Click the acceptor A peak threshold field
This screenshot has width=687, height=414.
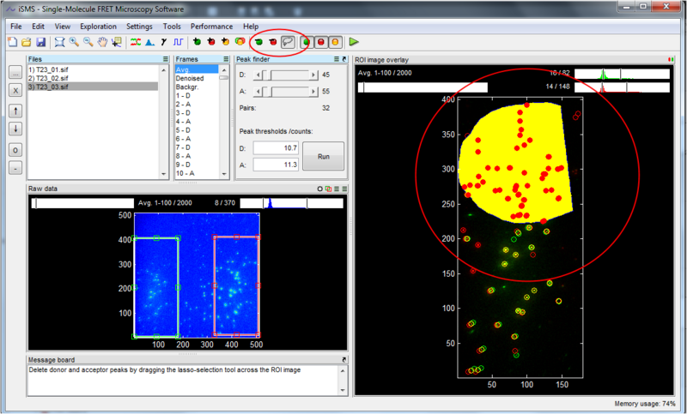tap(276, 164)
